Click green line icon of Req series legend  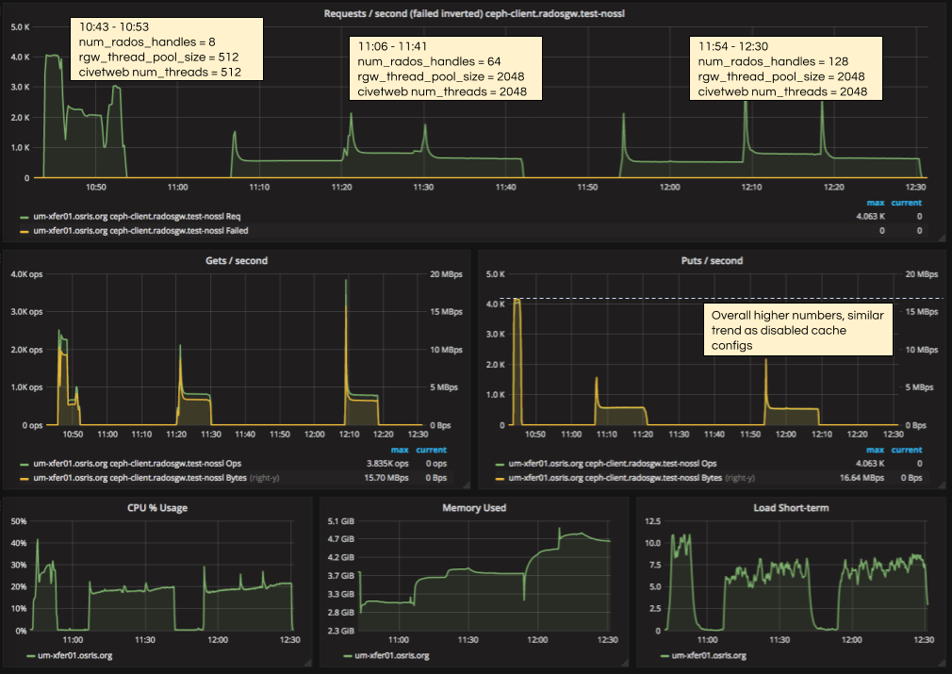click(25, 217)
